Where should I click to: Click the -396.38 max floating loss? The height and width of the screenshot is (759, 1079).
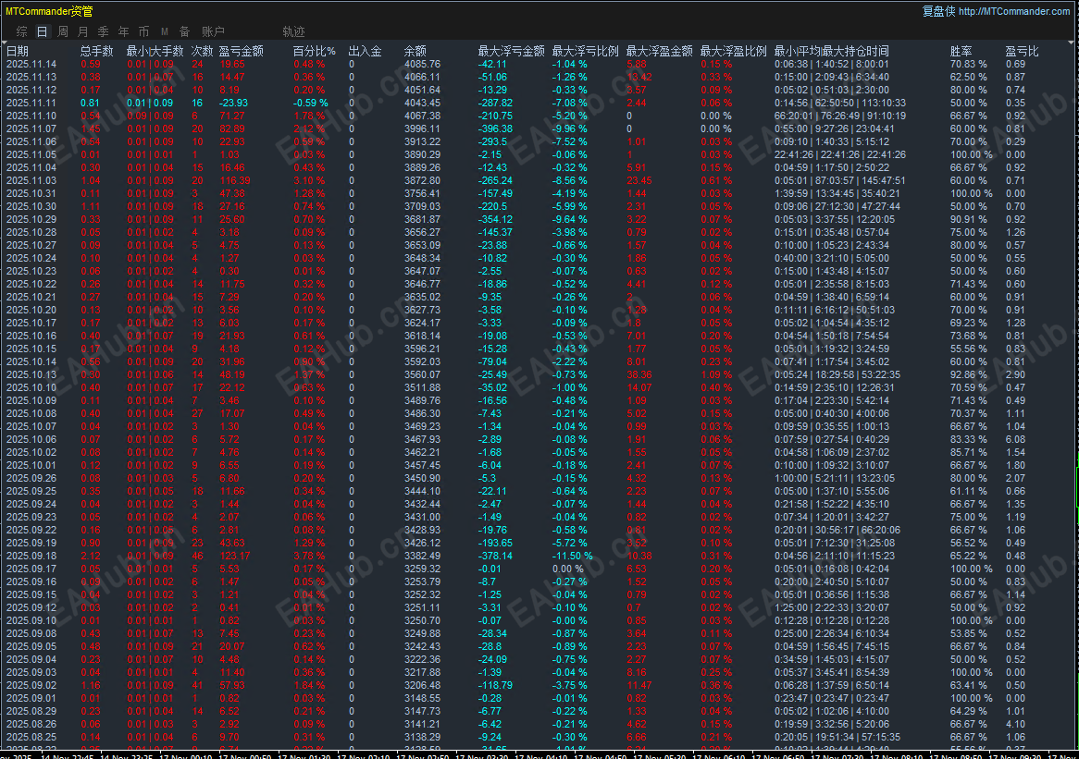click(x=495, y=129)
